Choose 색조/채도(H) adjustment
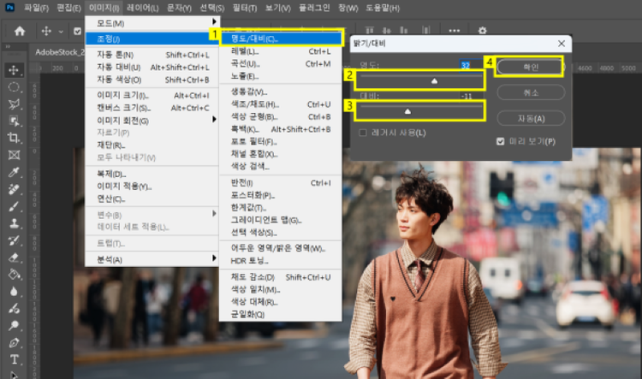 [281, 104]
